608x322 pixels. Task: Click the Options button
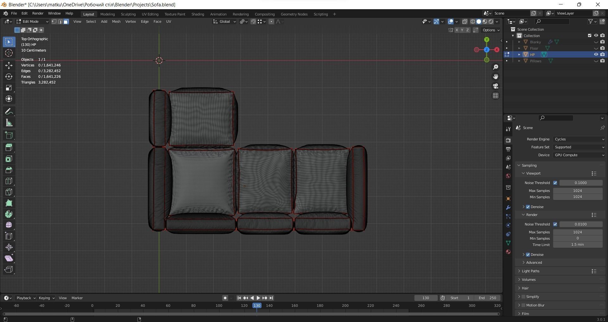tap(491, 30)
